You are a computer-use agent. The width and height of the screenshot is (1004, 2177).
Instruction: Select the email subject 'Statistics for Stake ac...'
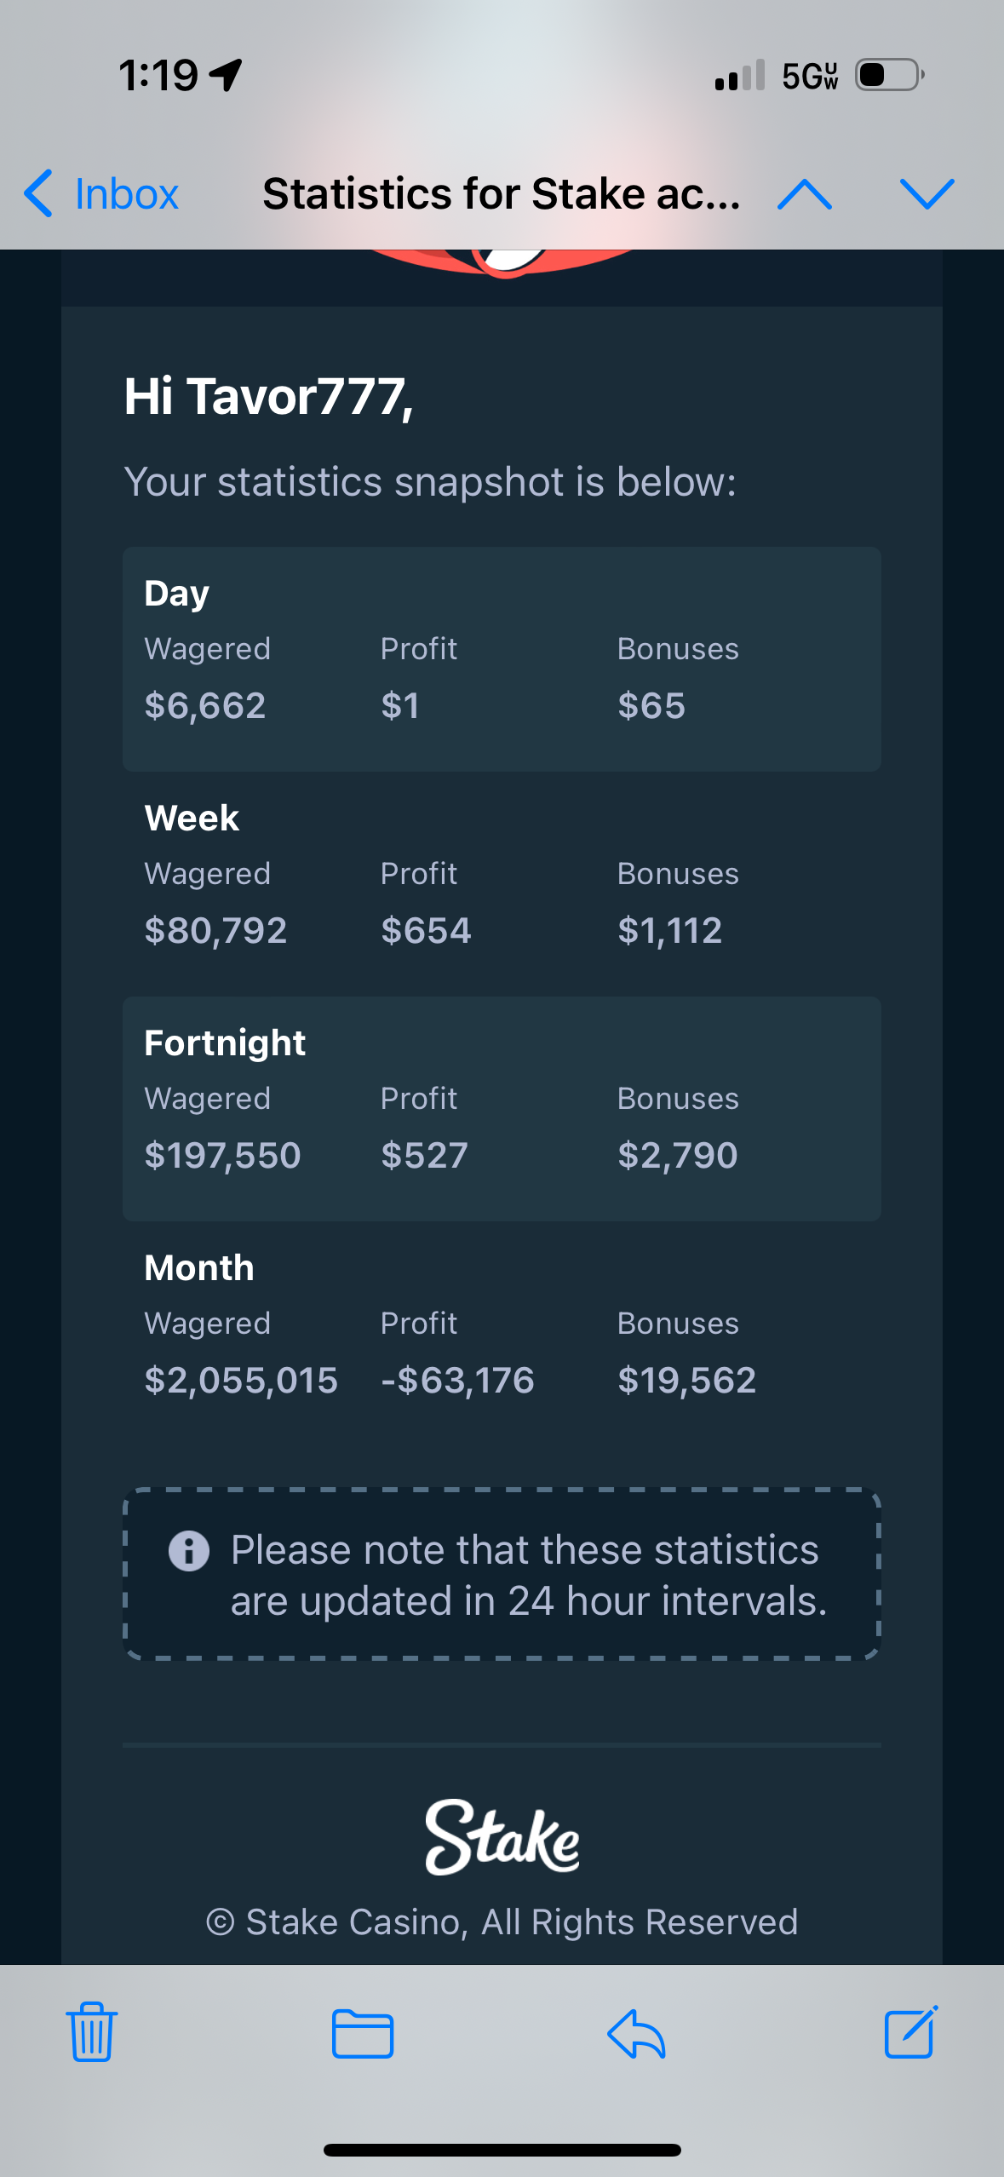pyautogui.click(x=502, y=194)
